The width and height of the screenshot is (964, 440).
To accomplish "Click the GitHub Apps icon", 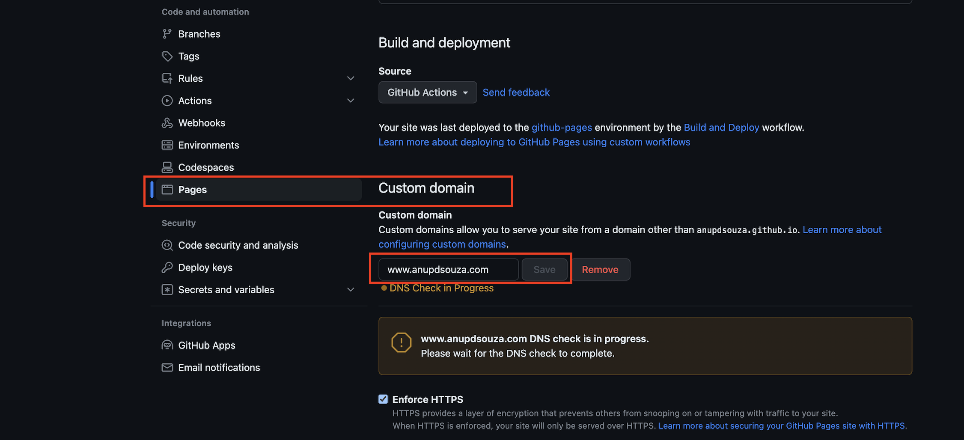I will [167, 345].
